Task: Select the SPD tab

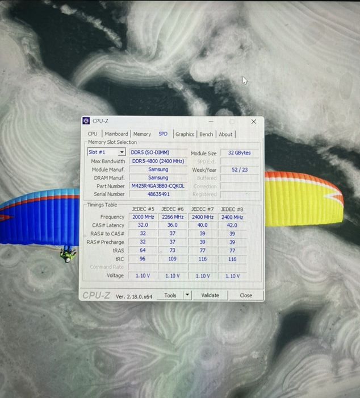Action: click(x=163, y=134)
